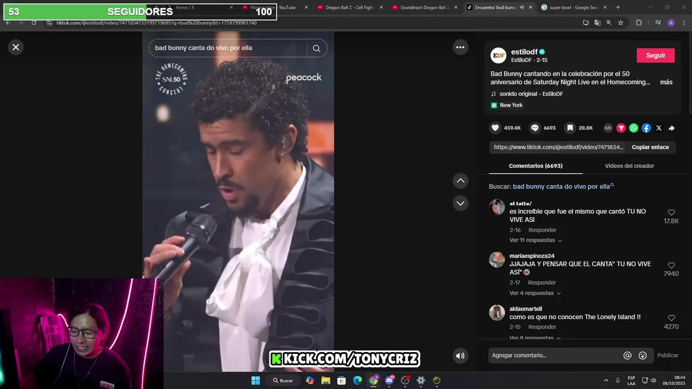Click the EDF profile avatar
The height and width of the screenshot is (389, 692).
click(498, 56)
